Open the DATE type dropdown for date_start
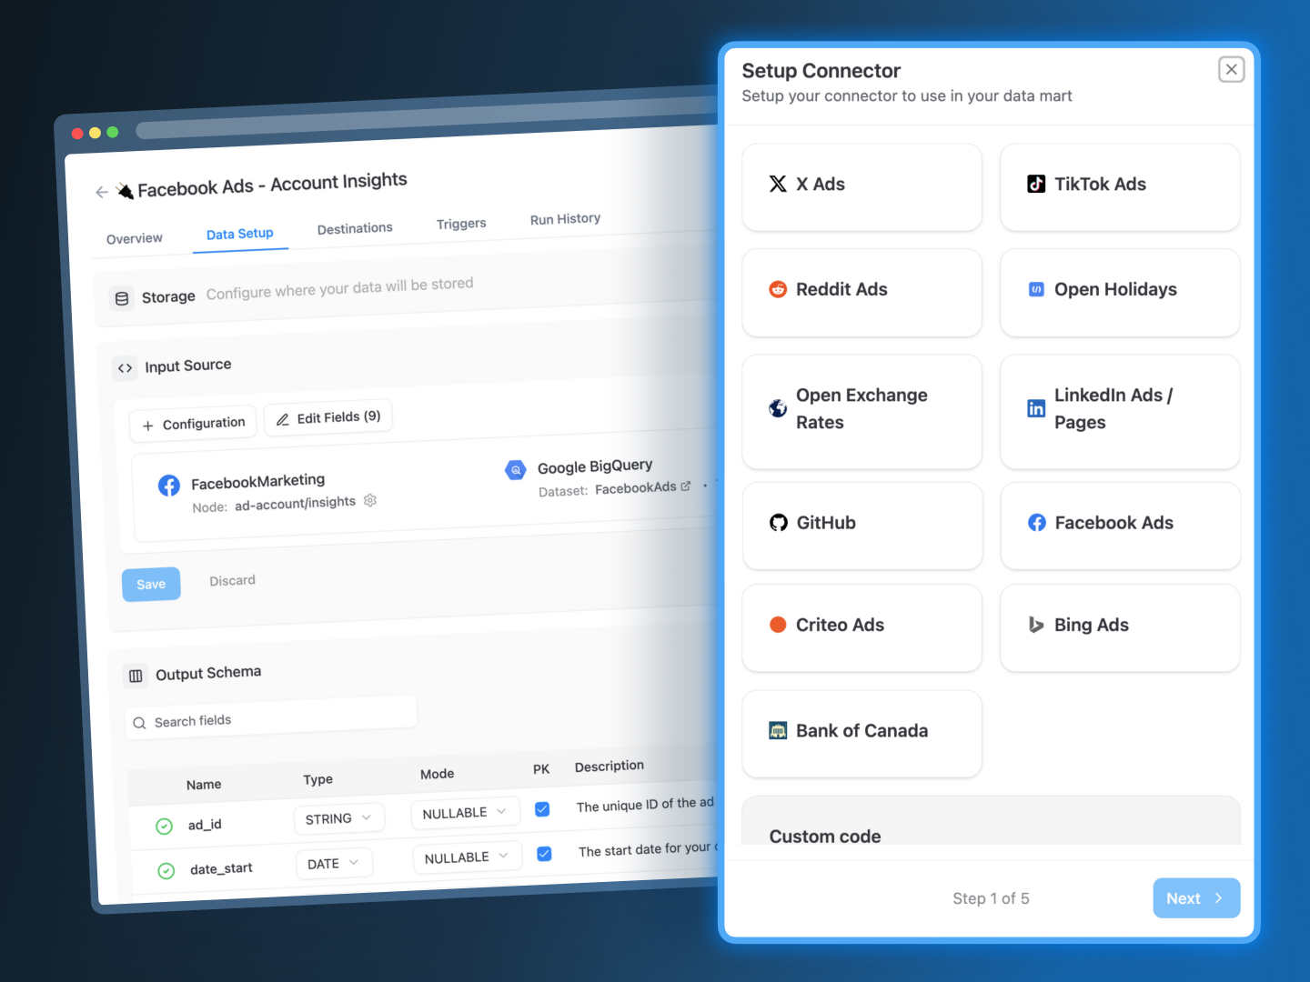This screenshot has height=982, width=1310. [x=333, y=863]
